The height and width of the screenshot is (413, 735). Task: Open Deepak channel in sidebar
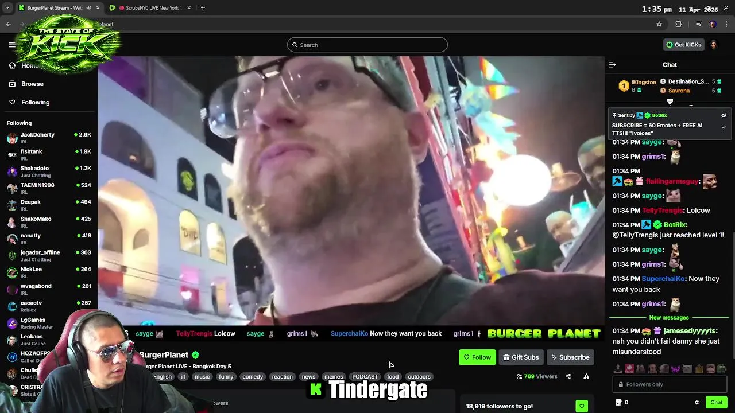pyautogui.click(x=49, y=205)
